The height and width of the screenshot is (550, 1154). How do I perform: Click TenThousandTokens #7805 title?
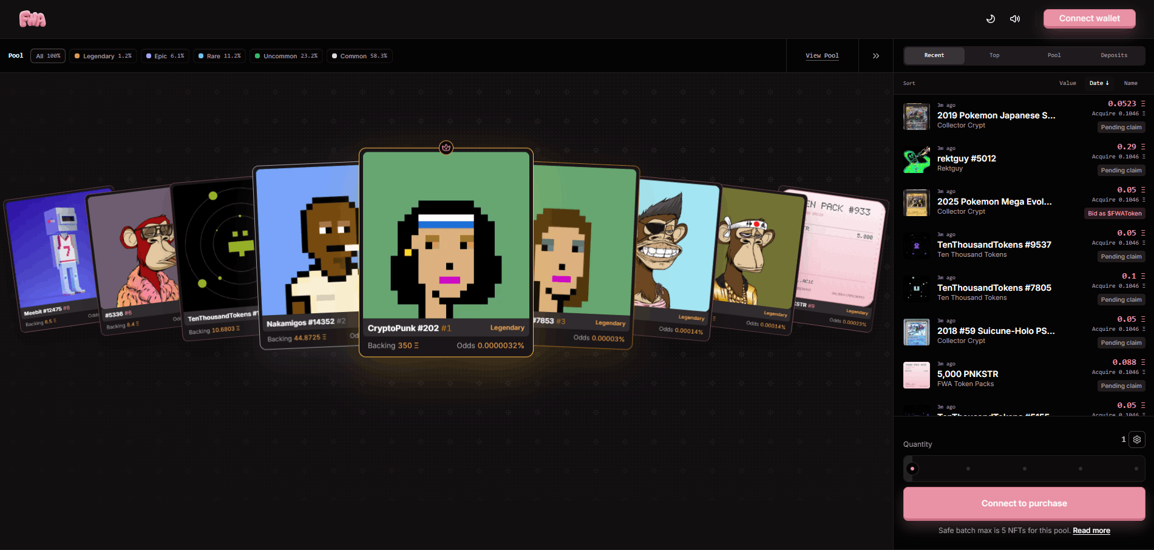(994, 288)
